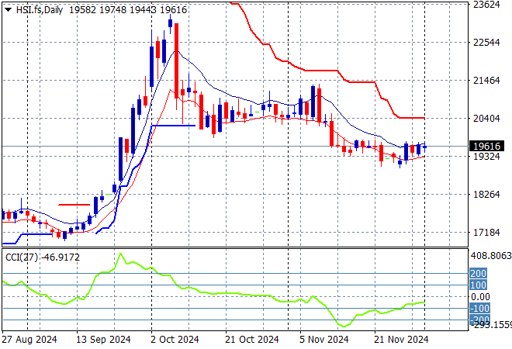Click the 21 Oct 2024 date label
This screenshot has width=512, height=349.
(252, 339)
